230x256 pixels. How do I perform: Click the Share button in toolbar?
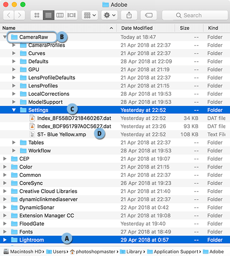(x=129, y=15)
